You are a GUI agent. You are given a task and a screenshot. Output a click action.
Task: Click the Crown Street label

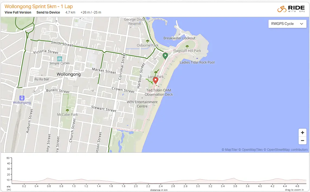pyautogui.click(x=123, y=90)
